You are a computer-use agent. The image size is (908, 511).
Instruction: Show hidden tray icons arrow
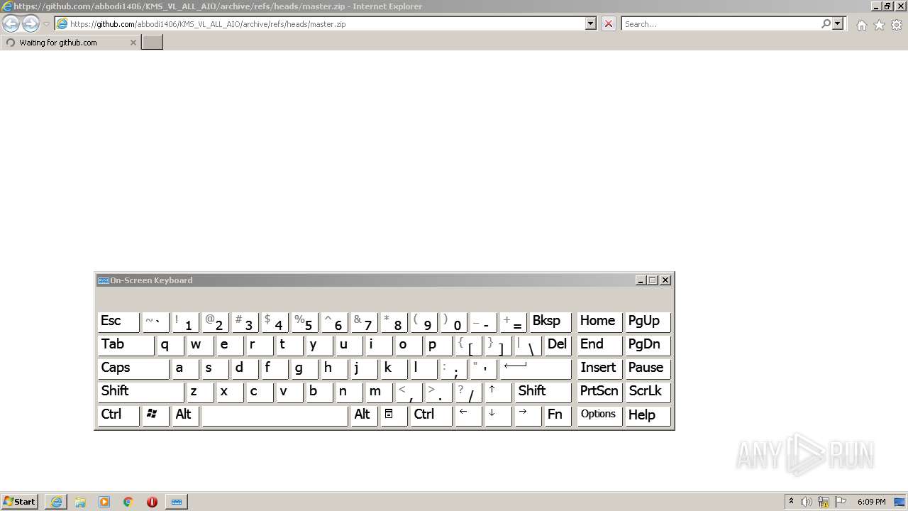pyautogui.click(x=791, y=502)
